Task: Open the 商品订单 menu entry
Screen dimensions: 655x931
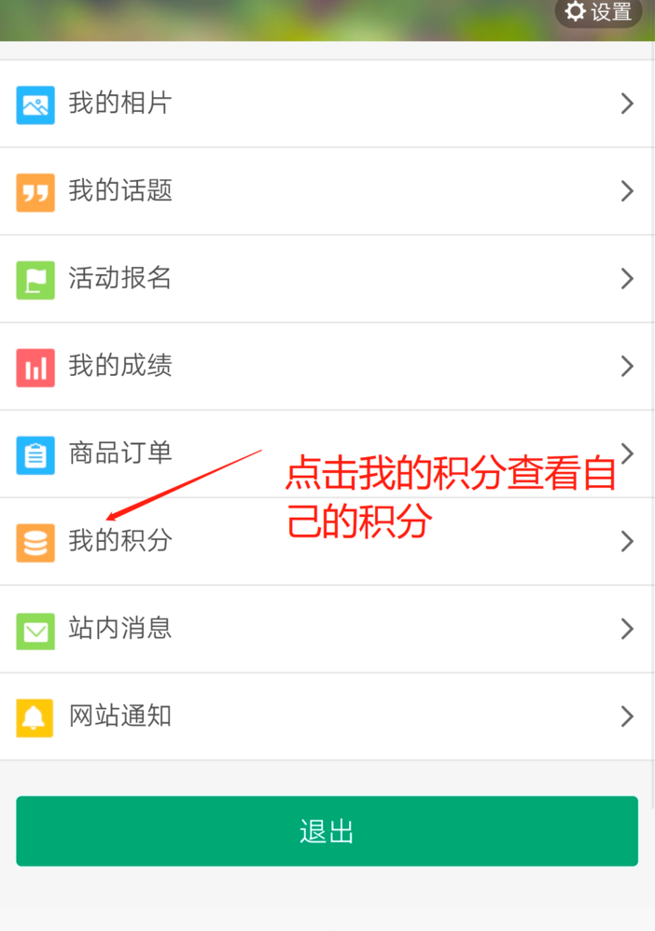Action: [327, 453]
